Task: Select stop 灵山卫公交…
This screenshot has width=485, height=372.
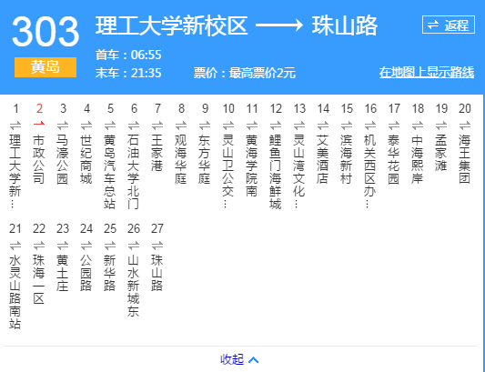Action: (x=228, y=171)
